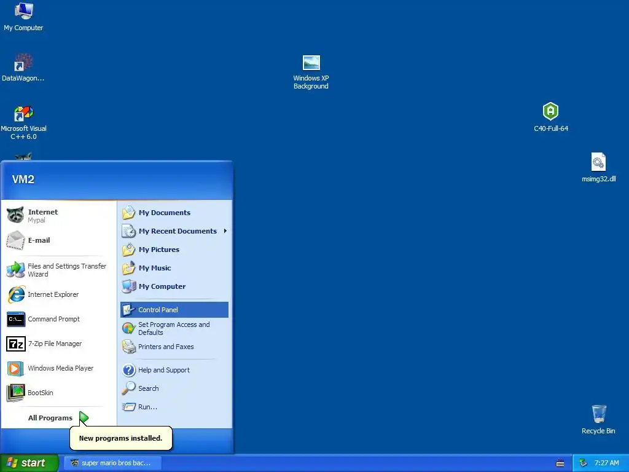The height and width of the screenshot is (472, 629).
Task: Open Help and Support
Action: [x=174, y=369]
